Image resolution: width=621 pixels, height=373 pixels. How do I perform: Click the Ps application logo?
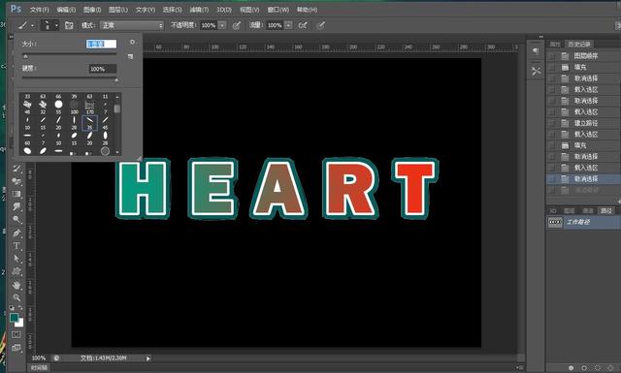(x=16, y=9)
